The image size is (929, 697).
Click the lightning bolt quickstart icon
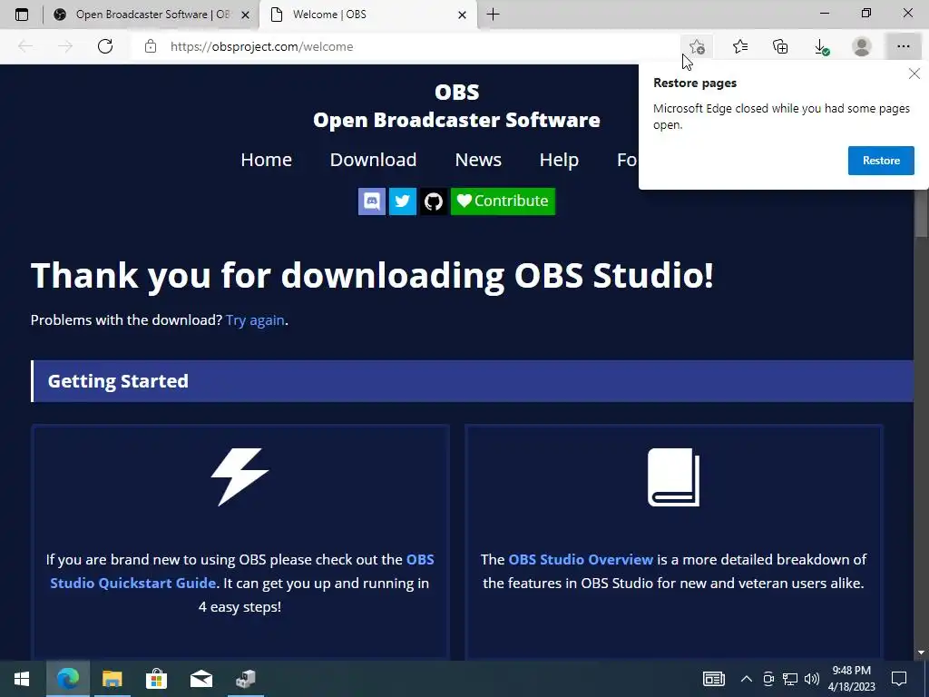tap(240, 477)
